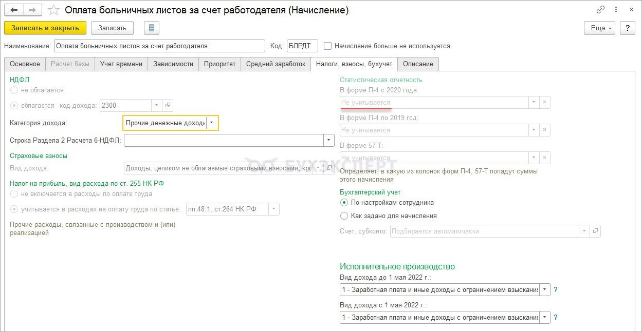Edit the Код field БЛРДТ
Screen dimensions: 642x332
(x=302, y=46)
